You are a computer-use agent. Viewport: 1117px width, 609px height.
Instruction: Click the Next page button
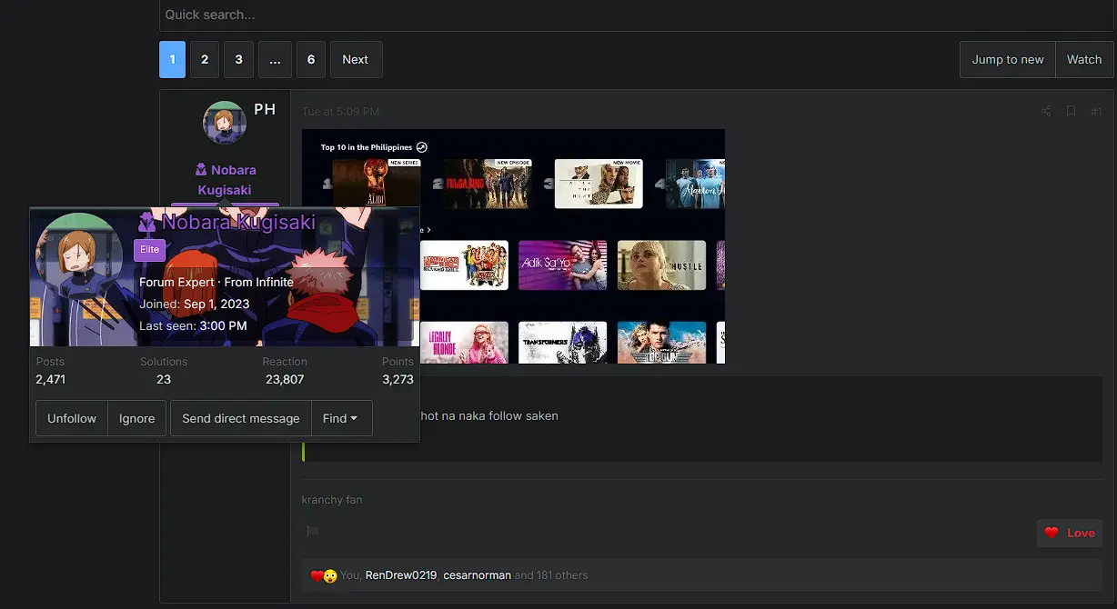[x=356, y=59]
